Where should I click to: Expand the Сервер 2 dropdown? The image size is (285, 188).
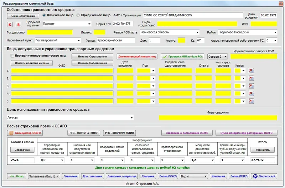pos(225,57)
